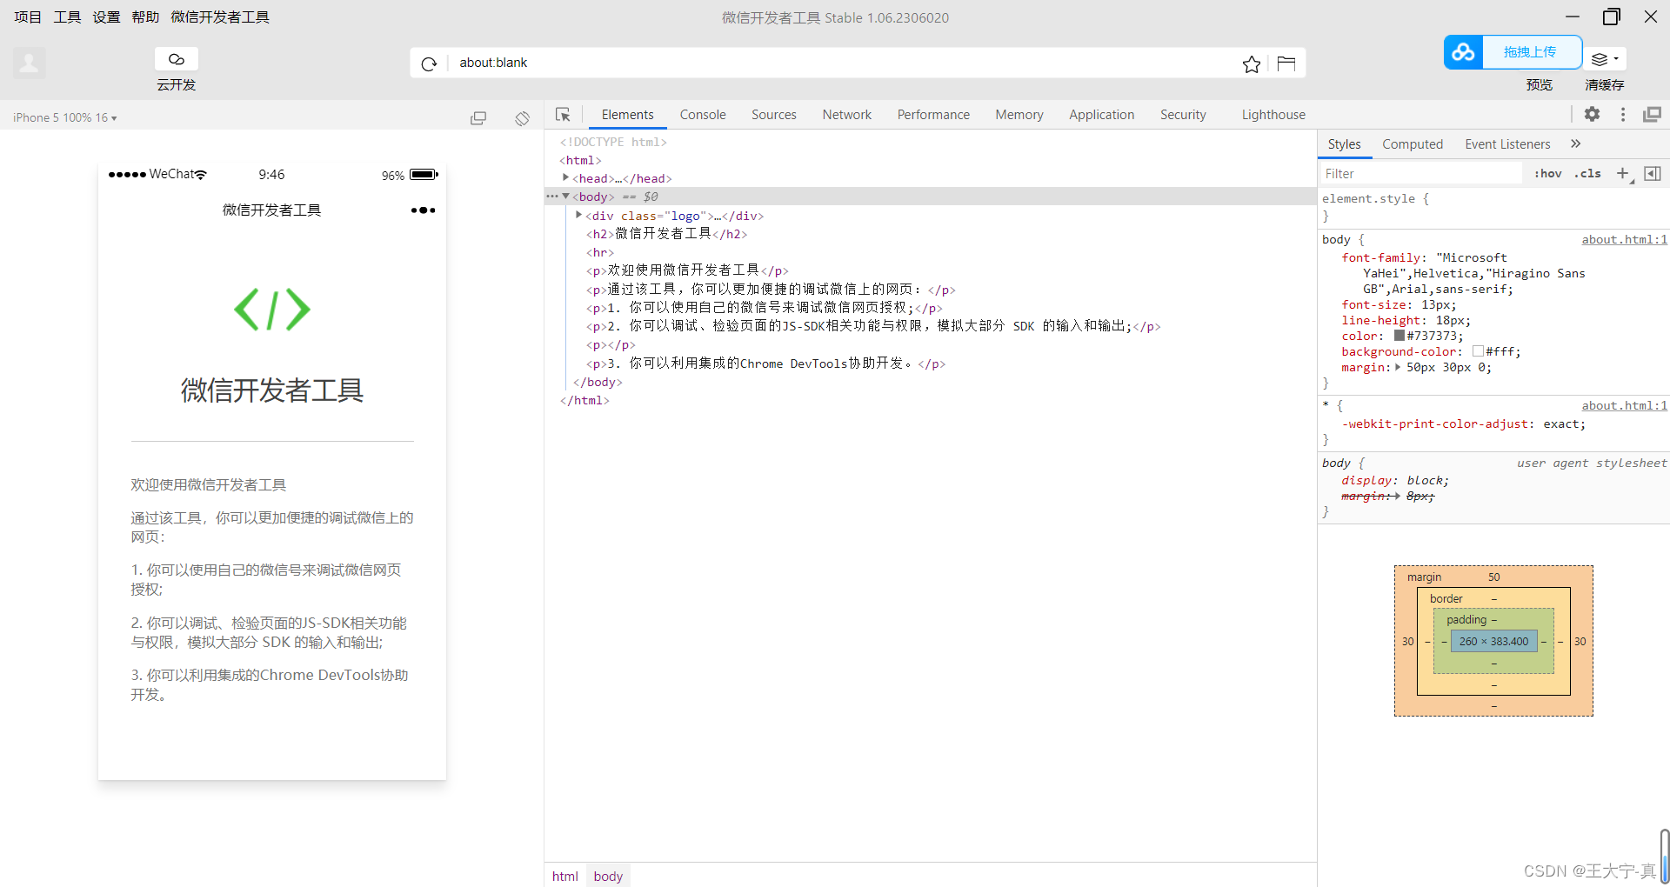The width and height of the screenshot is (1670, 887).
Task: Expand the head element node
Action: tap(565, 177)
